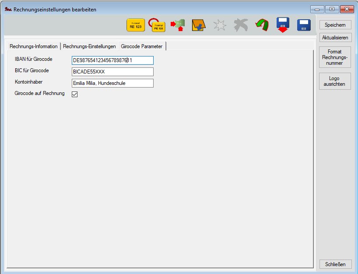Select the Girocode Parameter tab
The height and width of the screenshot is (274, 358).
141,46
